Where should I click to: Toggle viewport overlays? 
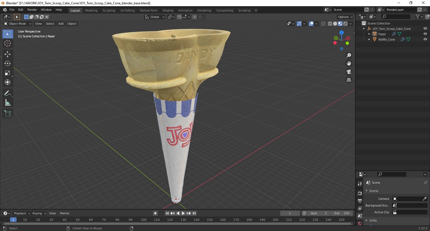click(311, 24)
